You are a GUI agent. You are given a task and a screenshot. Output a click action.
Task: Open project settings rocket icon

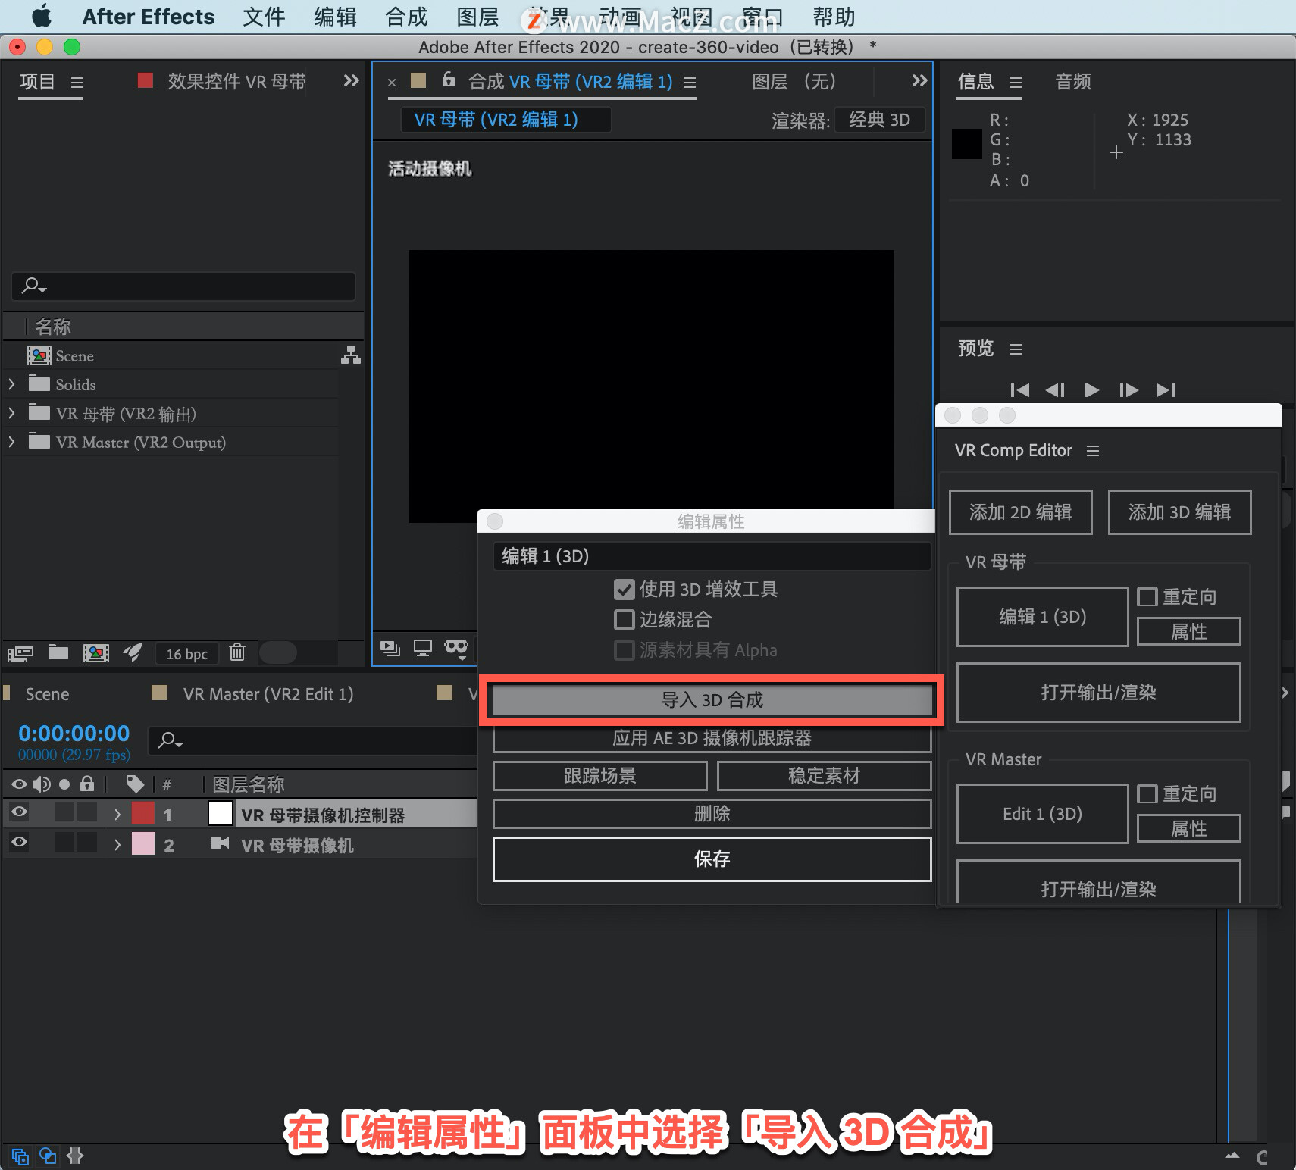133,652
